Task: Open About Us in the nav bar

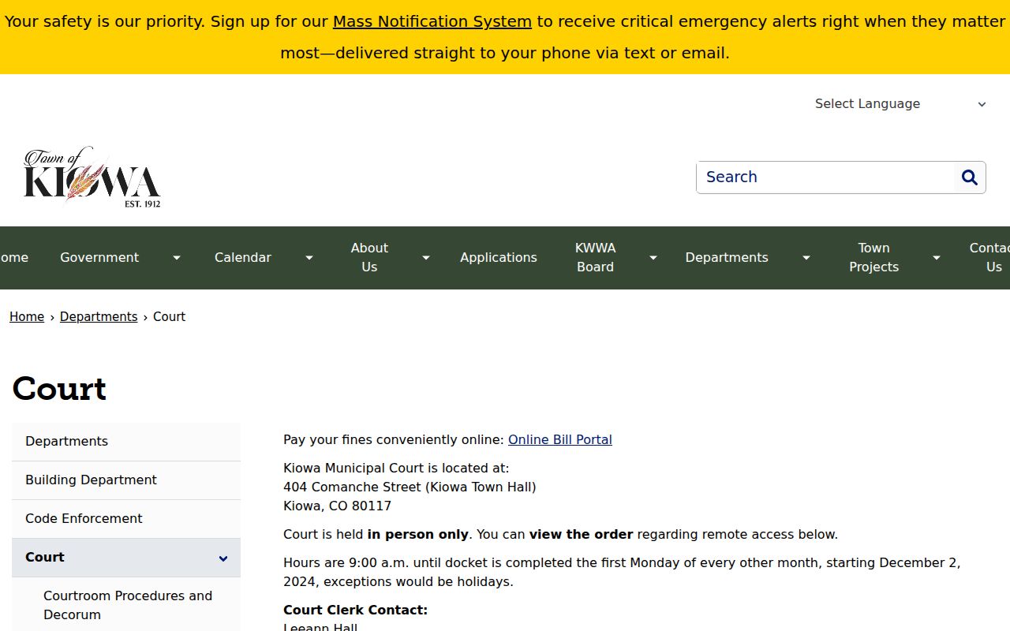Action: (x=369, y=258)
